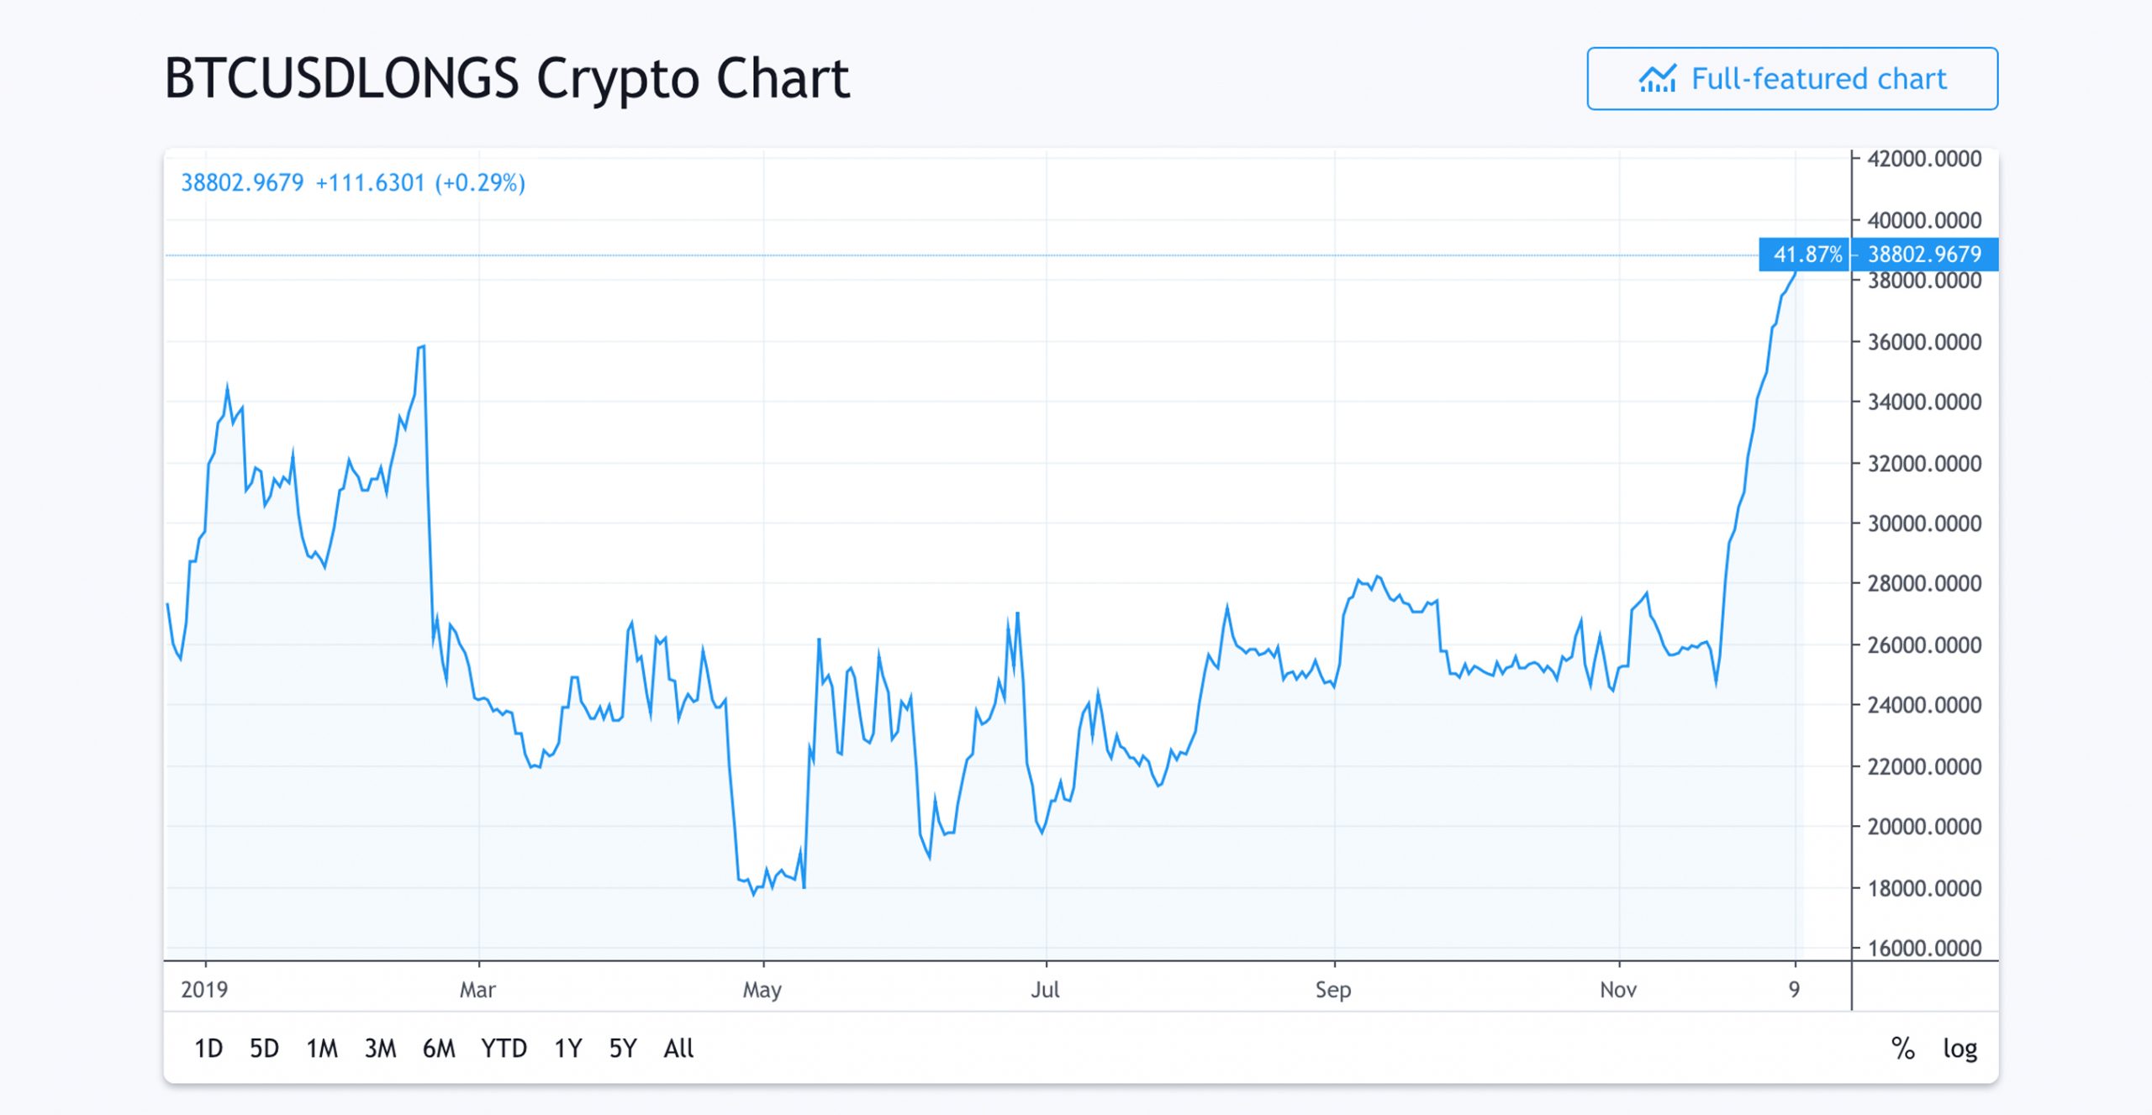
Task: Switch chart range to 3M
Action: click(x=380, y=1048)
